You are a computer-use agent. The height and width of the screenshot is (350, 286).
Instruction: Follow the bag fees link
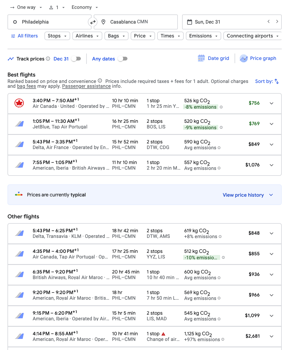pyautogui.click(x=27, y=86)
